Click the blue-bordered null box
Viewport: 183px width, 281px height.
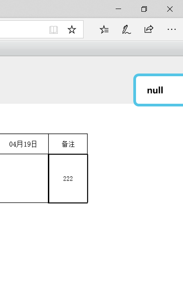(x=159, y=90)
